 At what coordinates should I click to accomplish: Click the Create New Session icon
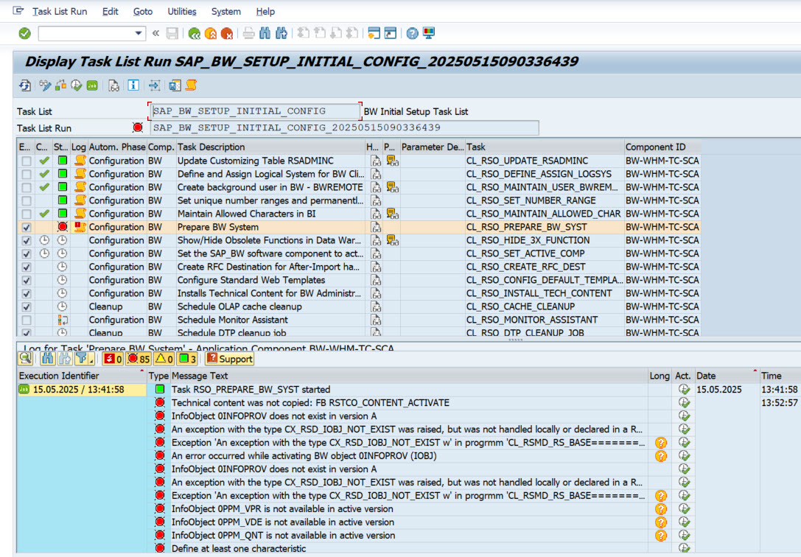(374, 34)
